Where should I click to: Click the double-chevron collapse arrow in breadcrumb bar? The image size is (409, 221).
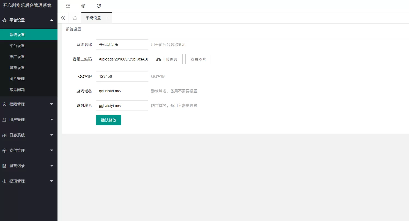point(63,18)
